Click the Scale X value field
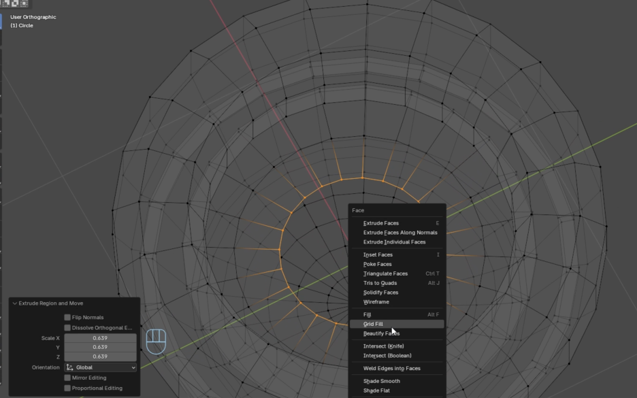This screenshot has width=637, height=398. (100, 338)
